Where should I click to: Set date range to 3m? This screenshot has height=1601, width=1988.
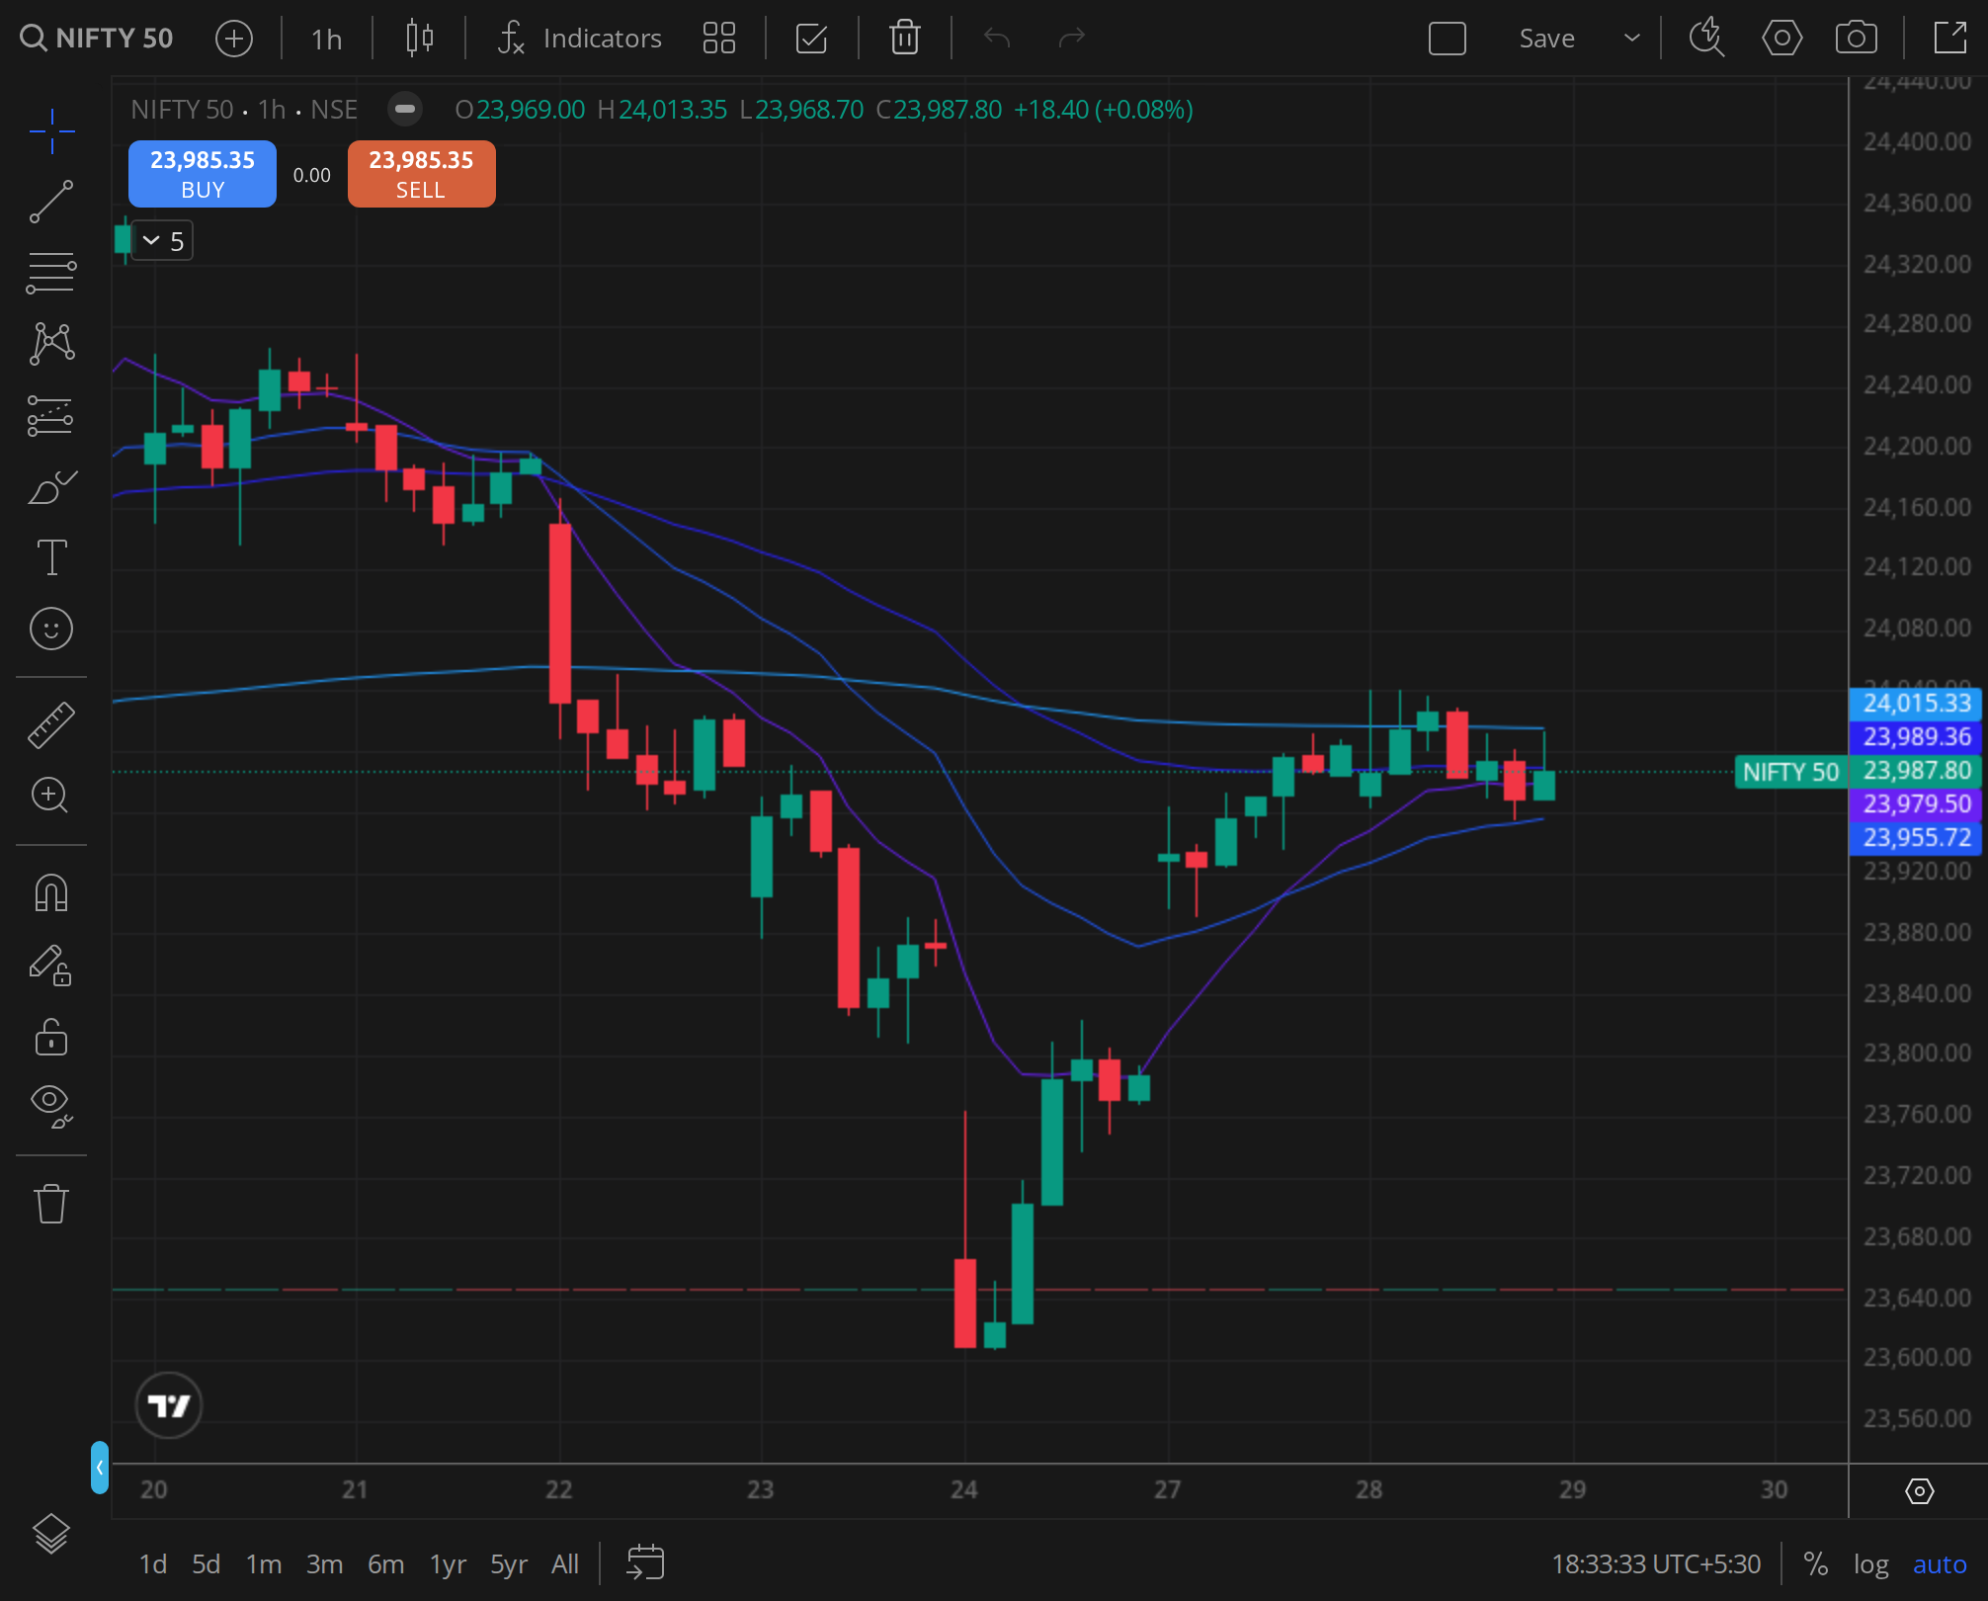324,1564
